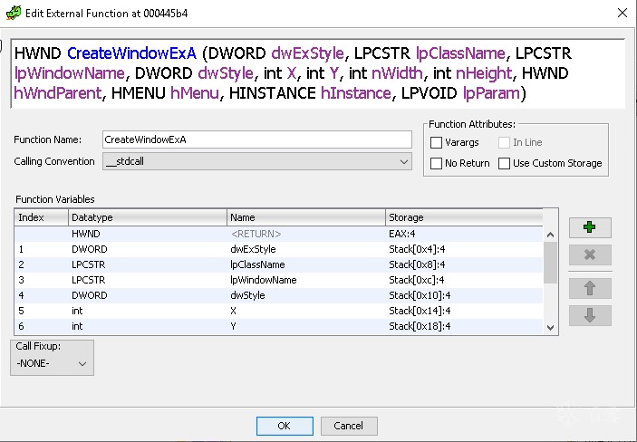Click hMenu in the signature text
This screenshot has width=637, height=442.
click(195, 93)
